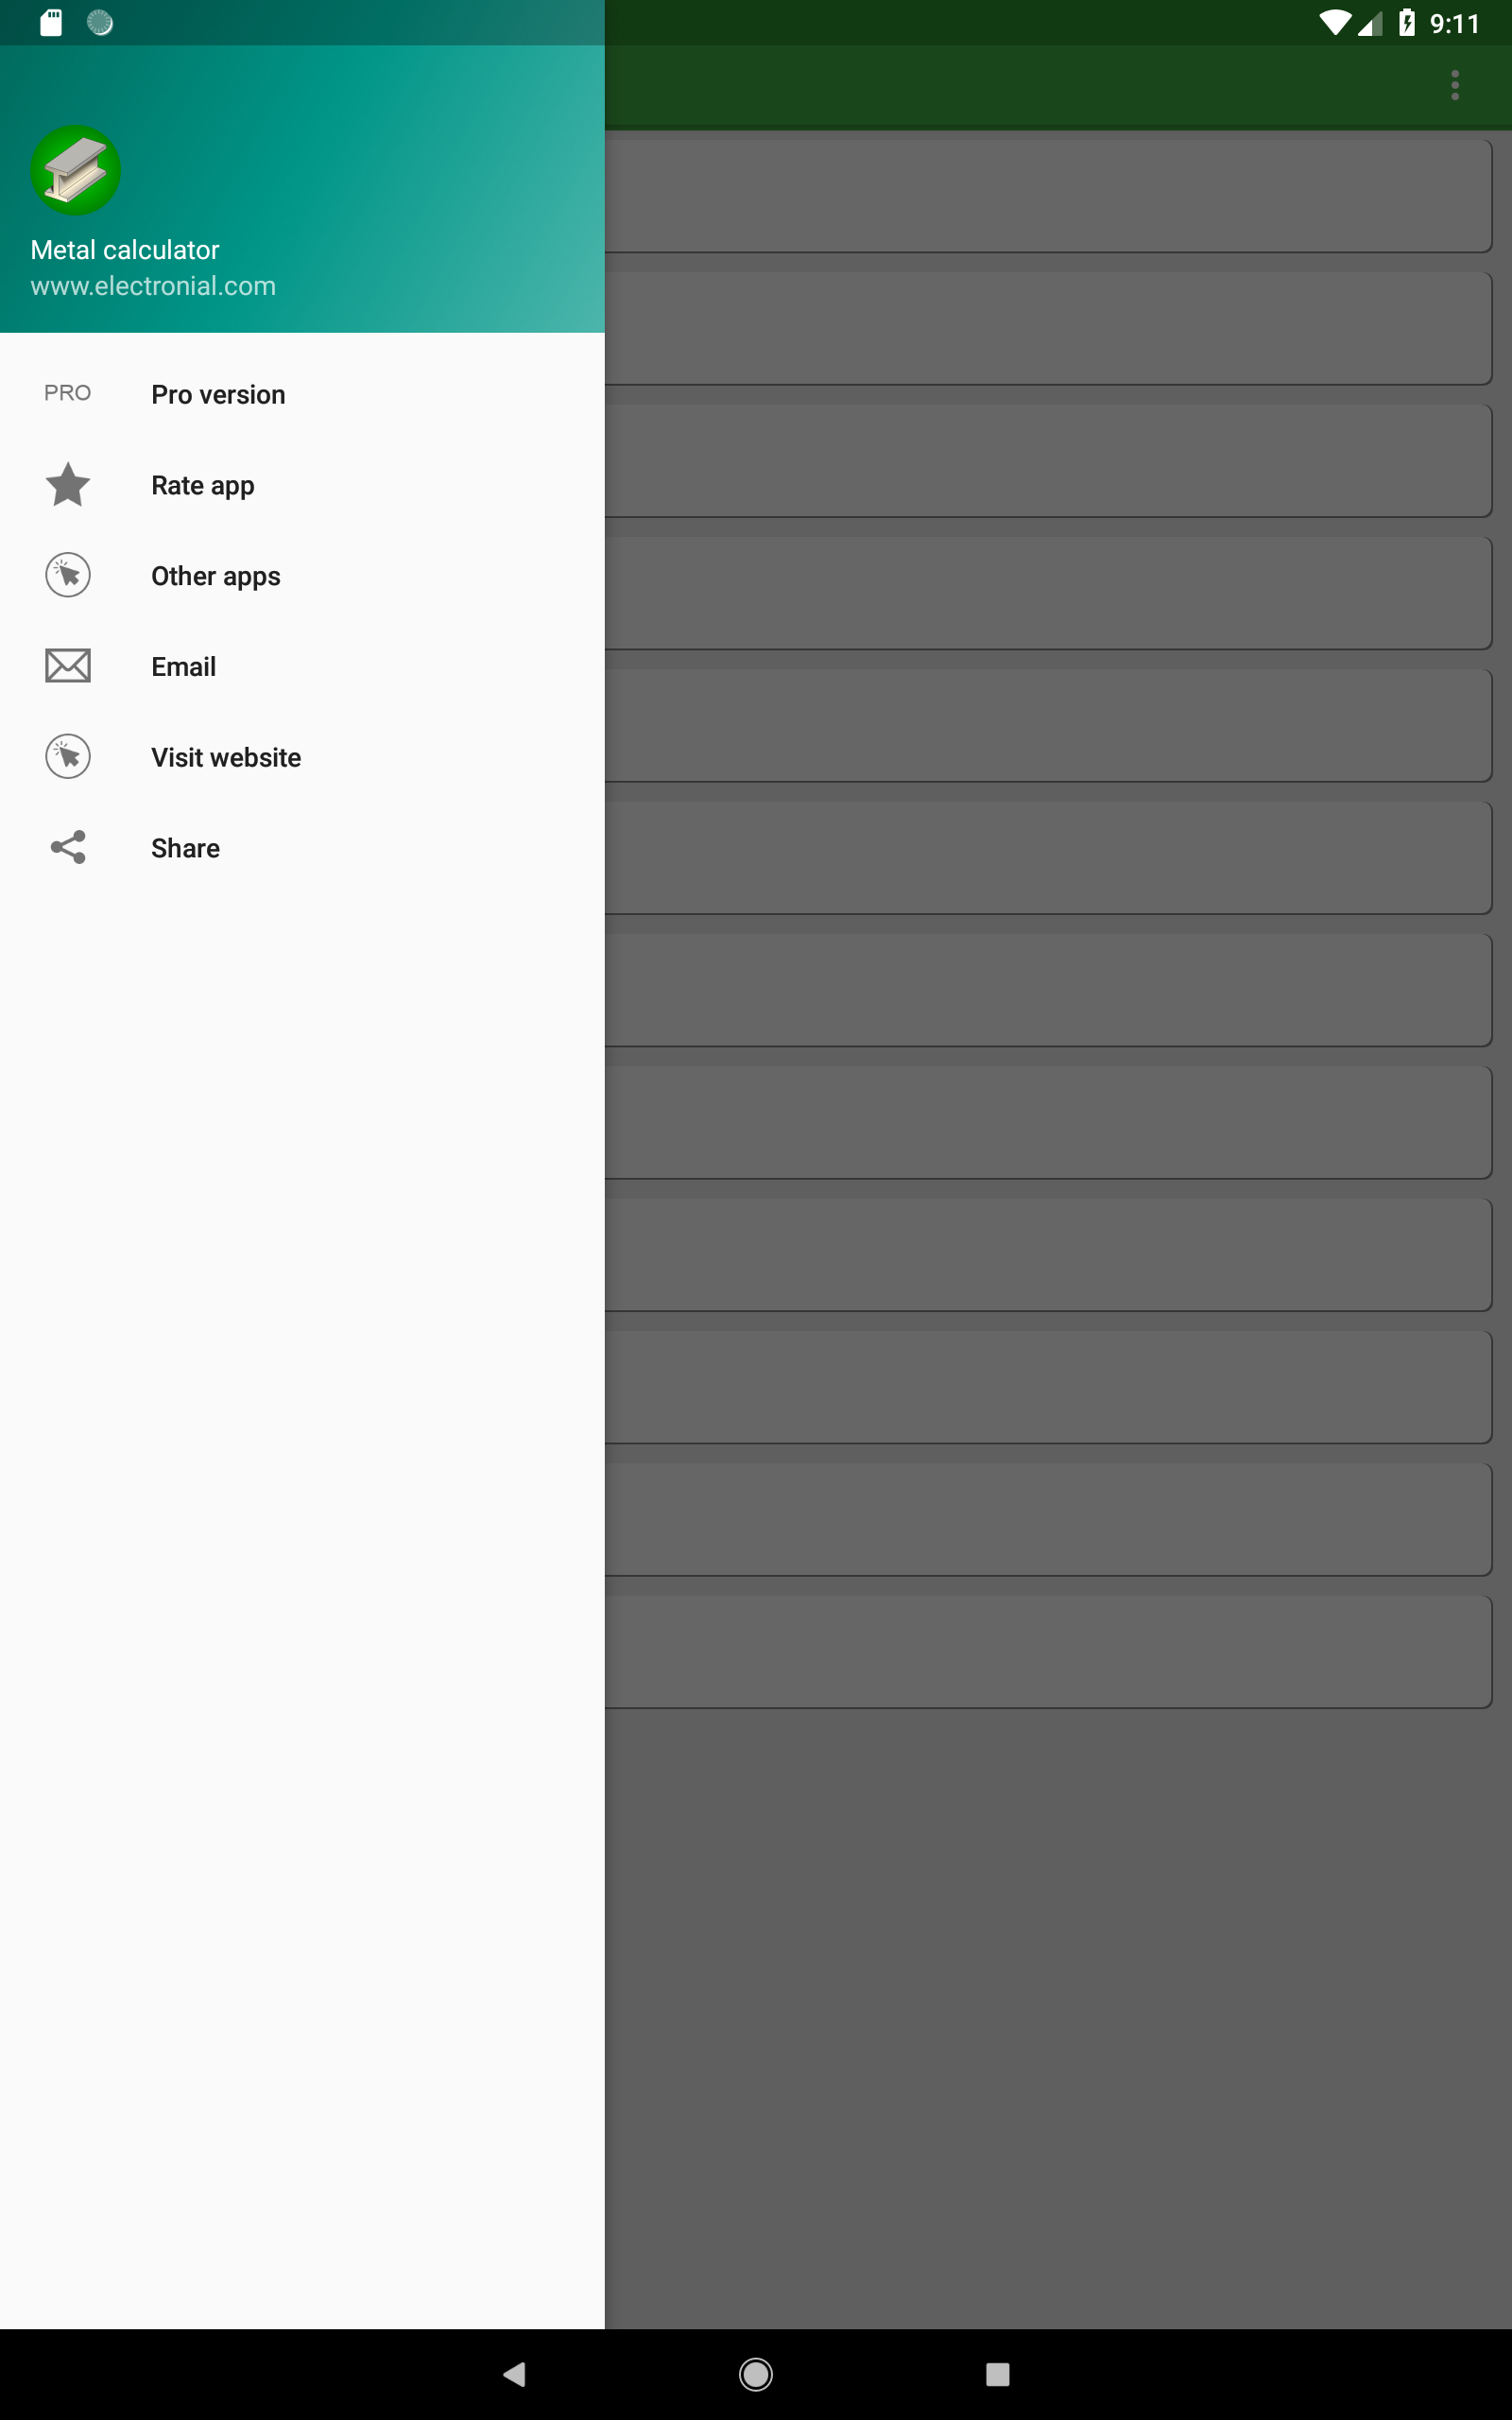Click the cursor icon beside Other apps
The height and width of the screenshot is (2420, 1512).
68,575
